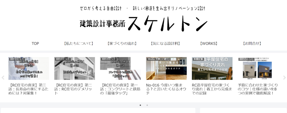The height and width of the screenshot is (113, 287).
Task: Open 【気になる設計料】 menu link
Action: pyautogui.click(x=165, y=44)
